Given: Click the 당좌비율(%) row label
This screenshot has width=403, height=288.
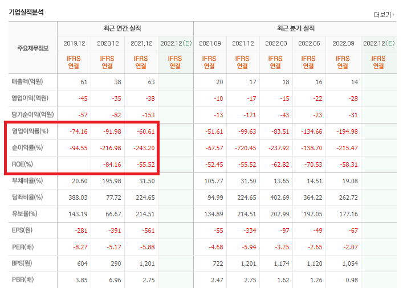Looking at the screenshot, I should pyautogui.click(x=27, y=197).
